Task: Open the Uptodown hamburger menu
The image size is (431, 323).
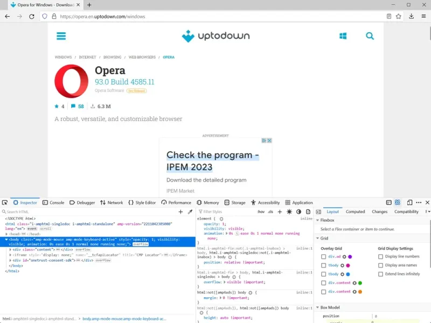Action: click(x=61, y=36)
